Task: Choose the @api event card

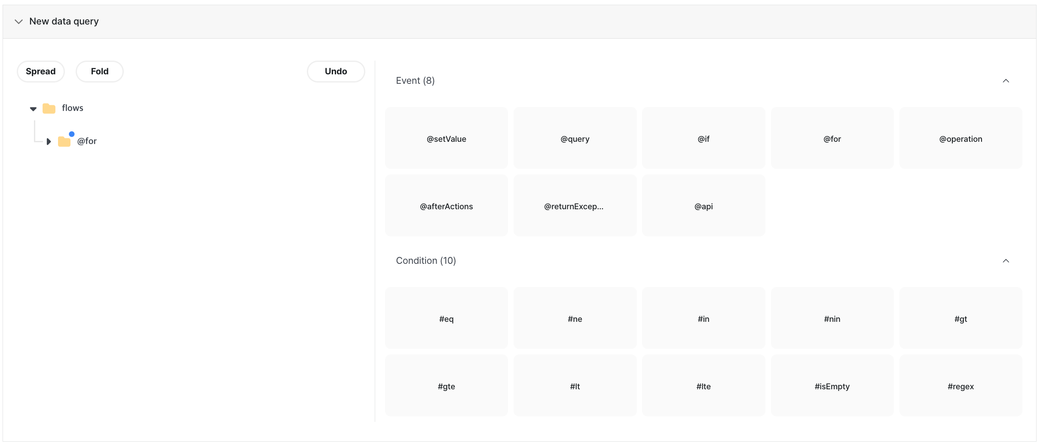Action: [704, 206]
